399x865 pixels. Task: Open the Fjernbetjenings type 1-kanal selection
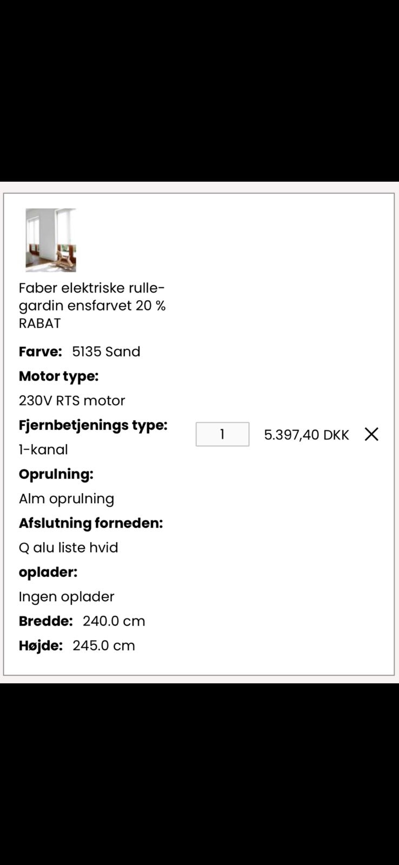pos(43,449)
